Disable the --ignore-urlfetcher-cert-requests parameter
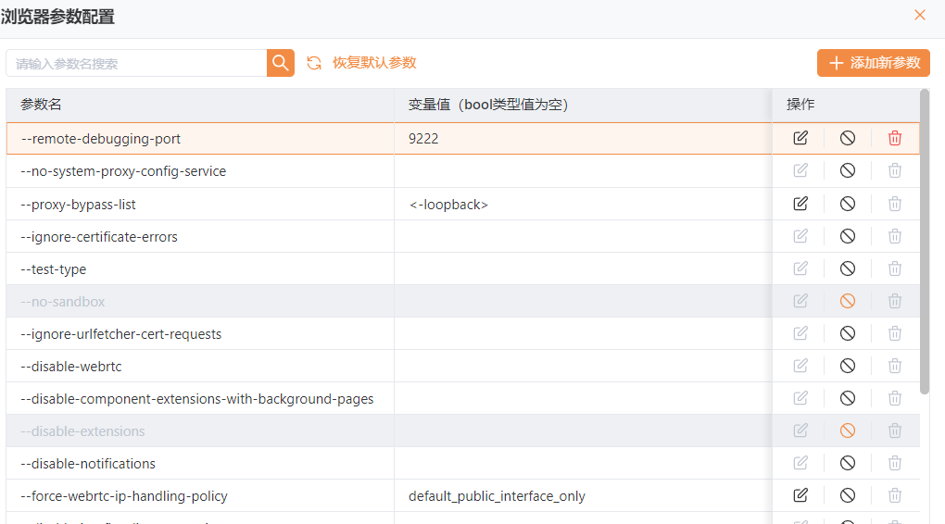The height and width of the screenshot is (524, 945). point(848,333)
